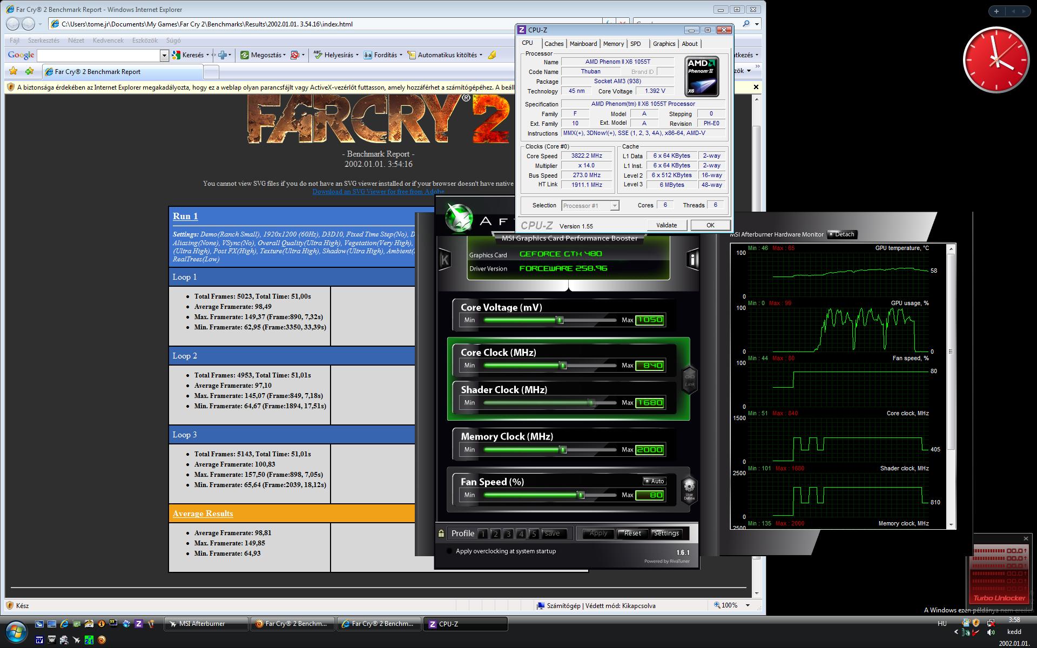
Task: Detach the Afterburner Hardware Monitor
Action: pyautogui.click(x=842, y=234)
